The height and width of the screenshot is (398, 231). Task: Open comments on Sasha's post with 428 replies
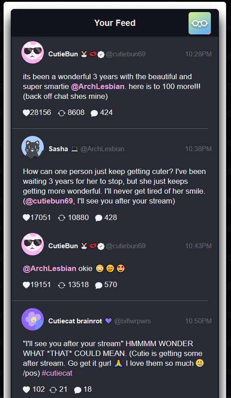click(99, 218)
